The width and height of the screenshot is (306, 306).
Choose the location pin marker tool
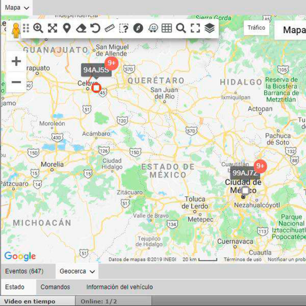(x=67, y=28)
